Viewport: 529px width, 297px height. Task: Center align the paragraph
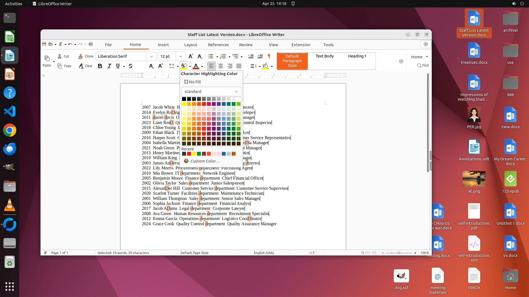coord(221,66)
